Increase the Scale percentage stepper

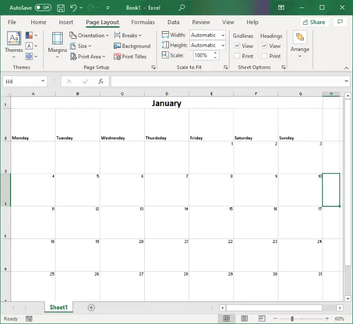[215, 53]
